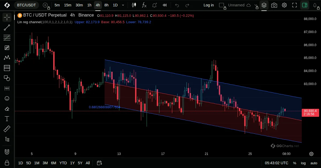Switch to the 5m timeframe
The image size is (321, 168).
(57, 5)
